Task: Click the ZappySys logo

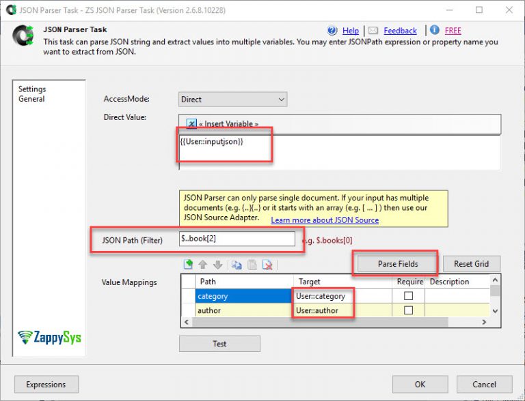Action: pyautogui.click(x=49, y=338)
